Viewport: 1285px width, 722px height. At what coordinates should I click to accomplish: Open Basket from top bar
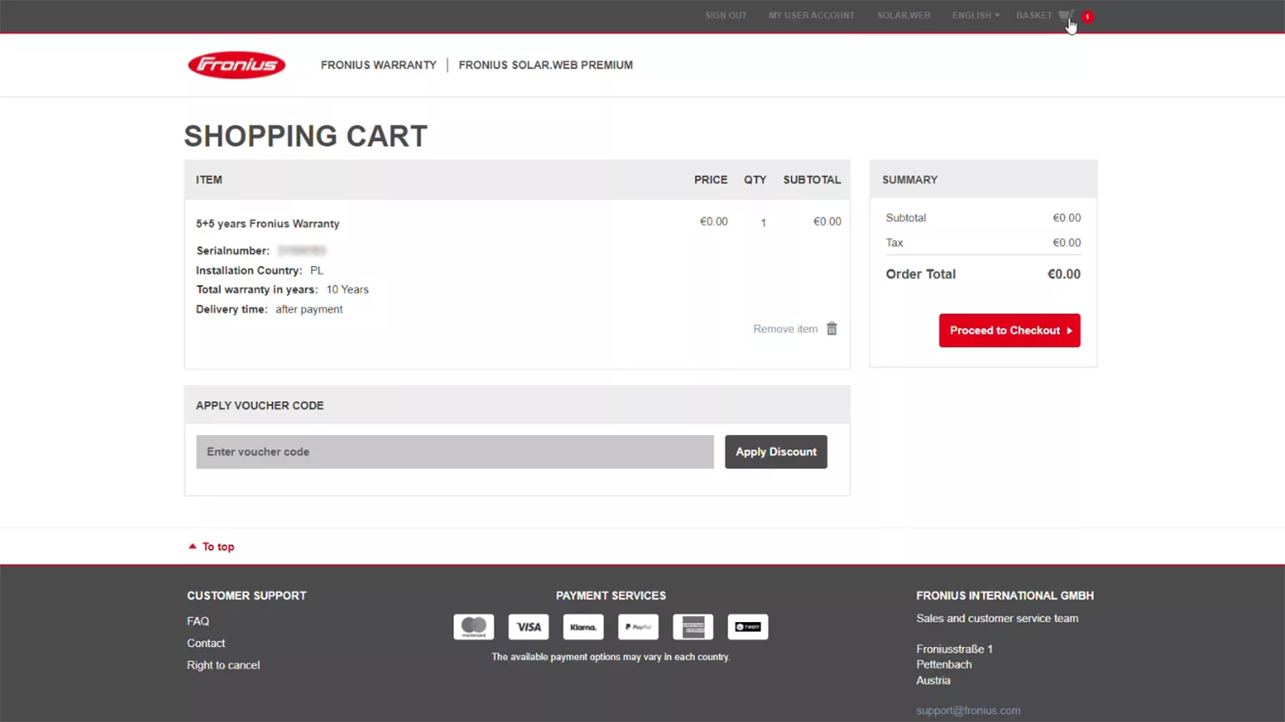(x=1034, y=16)
